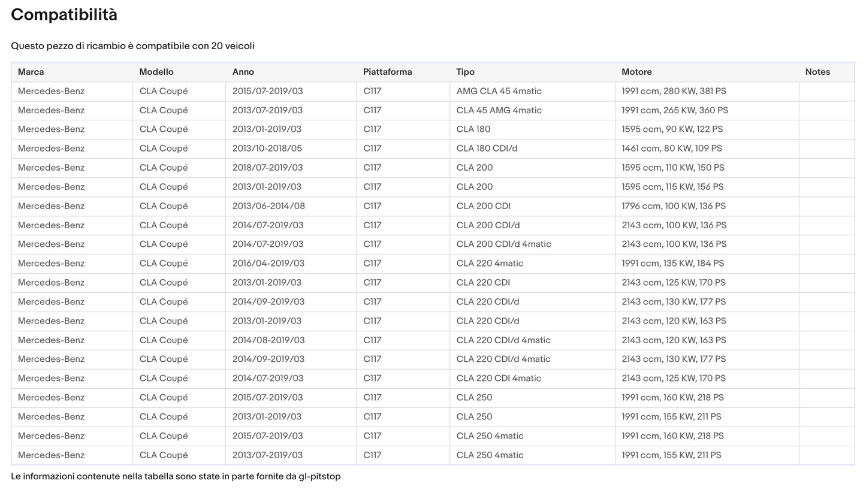Select the AMG CLA 45 4matic cell
The image size is (866, 490).
click(499, 91)
